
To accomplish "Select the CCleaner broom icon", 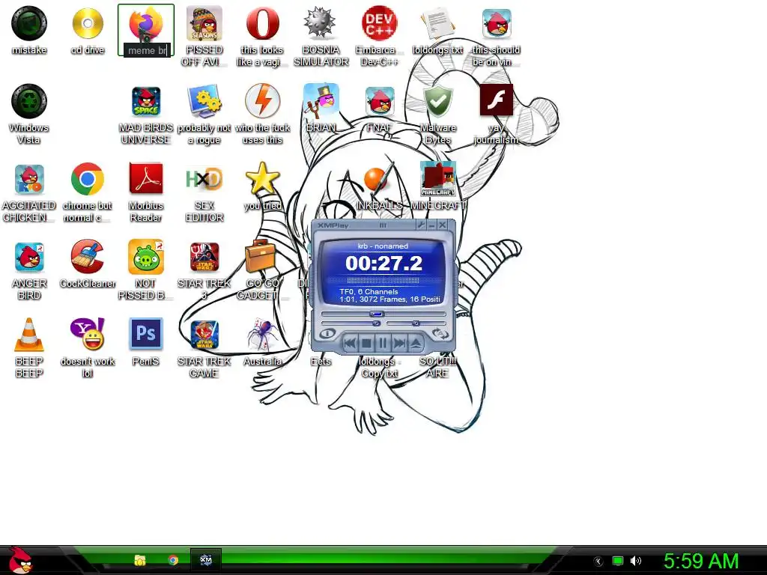I will click(88, 257).
